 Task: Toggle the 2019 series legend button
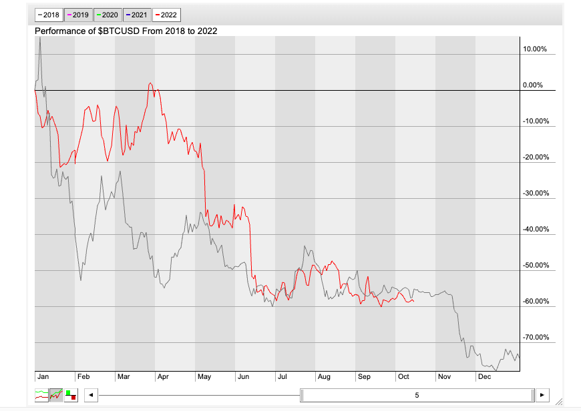pos(78,15)
